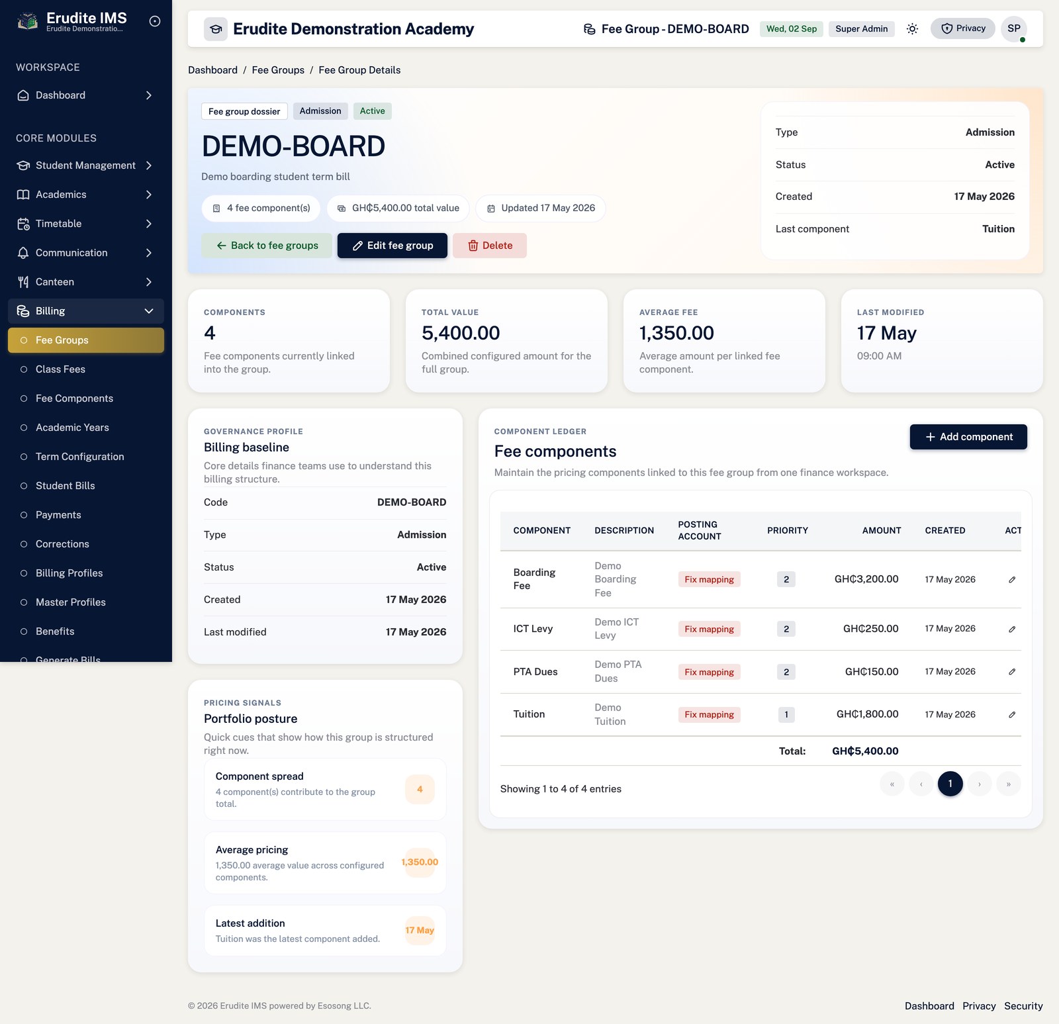Click the Academics book icon
Viewport: 1059px width, 1024px height.
(x=23, y=195)
